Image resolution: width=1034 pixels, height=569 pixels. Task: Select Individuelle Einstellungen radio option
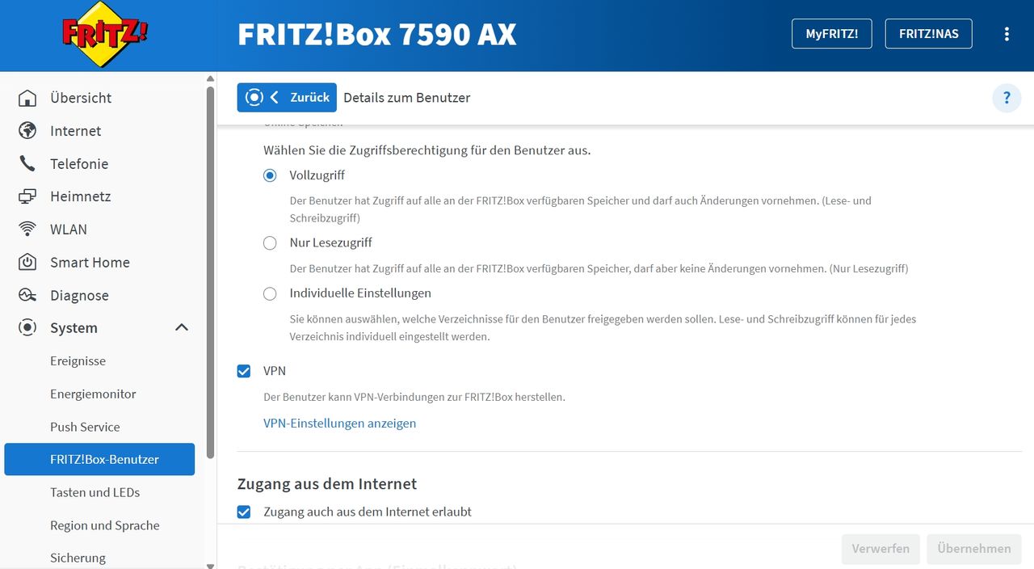pos(270,293)
